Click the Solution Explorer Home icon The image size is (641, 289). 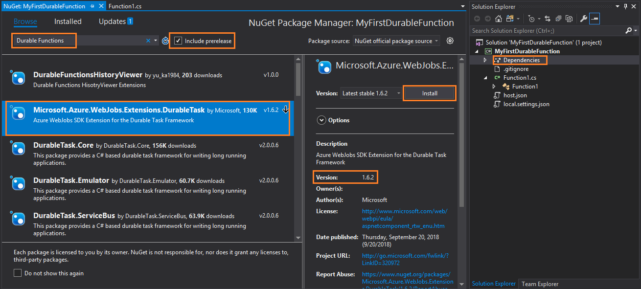click(498, 19)
